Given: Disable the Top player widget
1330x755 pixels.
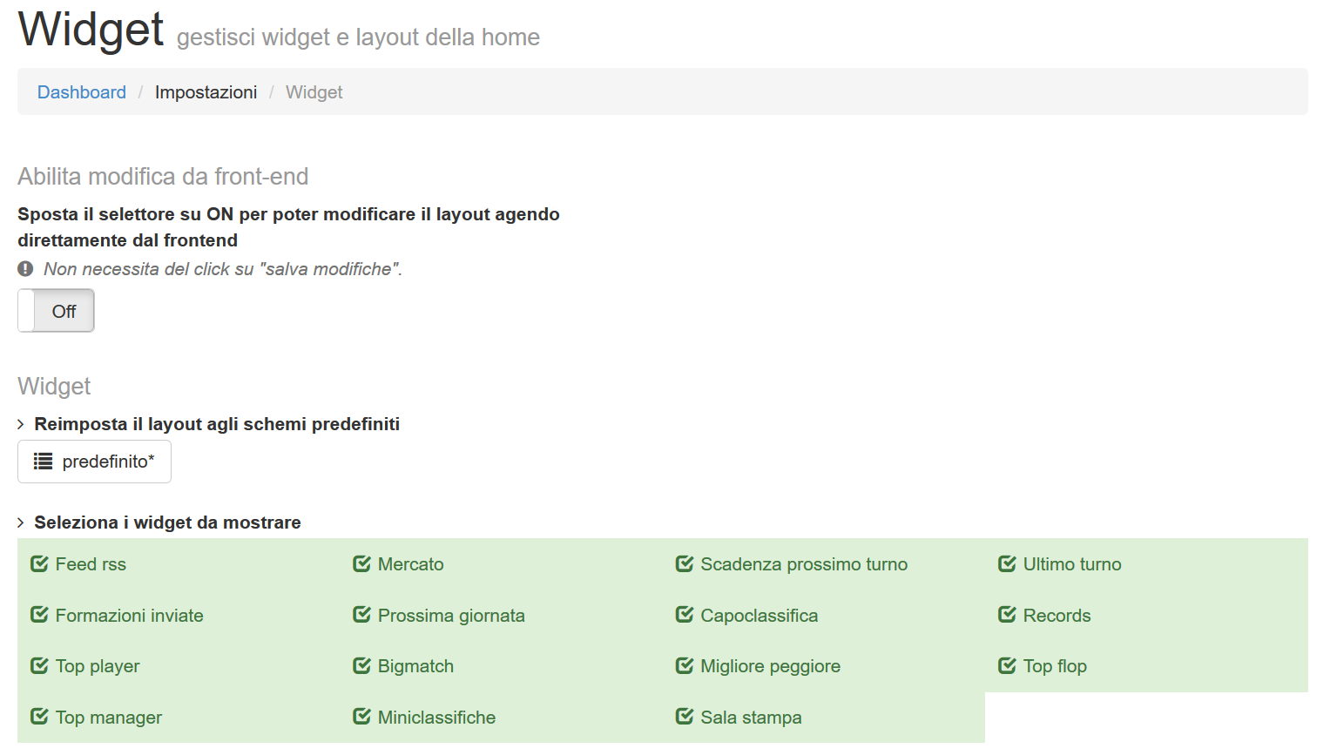Looking at the screenshot, I should click(x=96, y=666).
